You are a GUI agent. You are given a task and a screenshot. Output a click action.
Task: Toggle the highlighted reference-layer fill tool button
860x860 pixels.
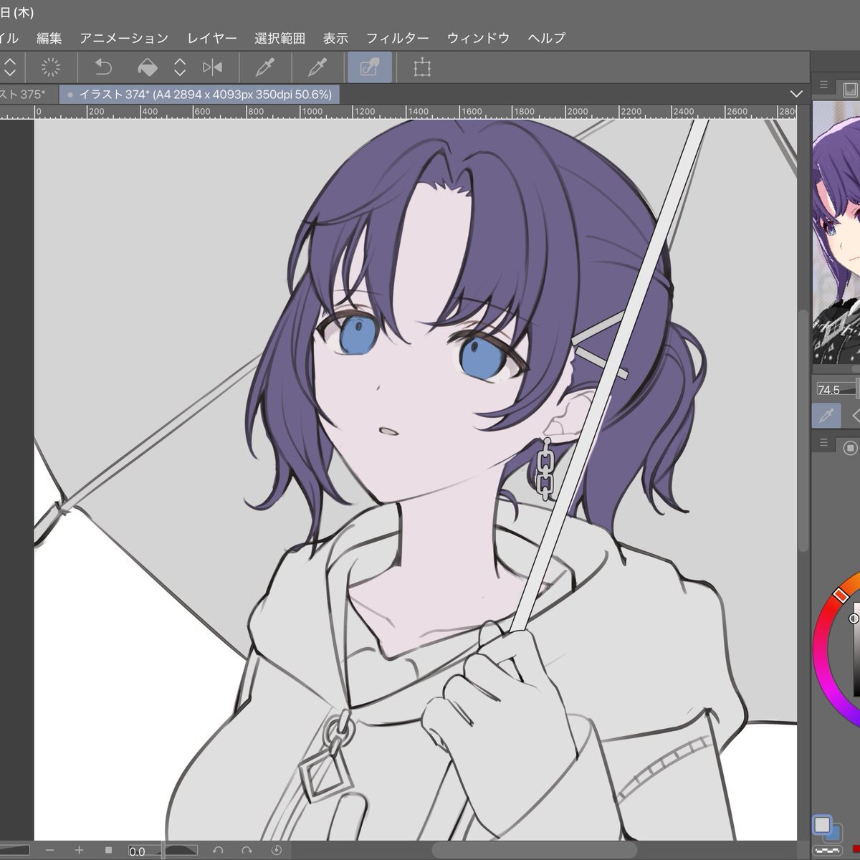tap(370, 68)
